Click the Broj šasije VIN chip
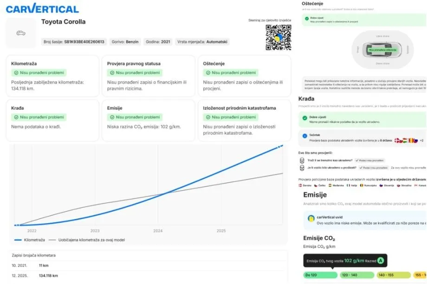 point(74,42)
